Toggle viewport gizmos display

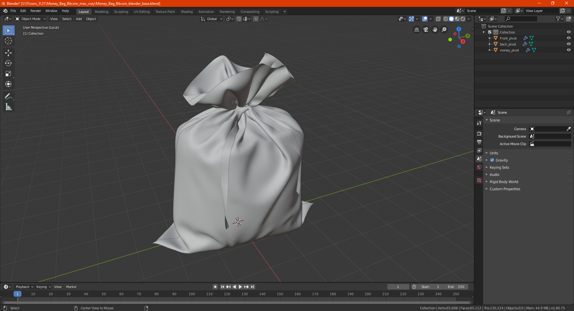click(411, 19)
